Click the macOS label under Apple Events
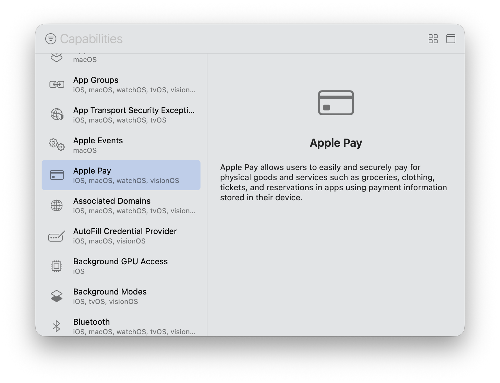The width and height of the screenshot is (500, 383). tap(85, 150)
